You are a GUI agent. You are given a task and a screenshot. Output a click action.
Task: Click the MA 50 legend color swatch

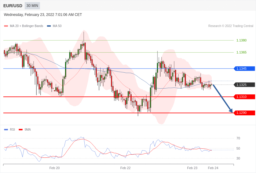[x=49, y=26]
